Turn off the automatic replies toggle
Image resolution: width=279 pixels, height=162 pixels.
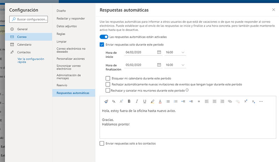[104, 37]
